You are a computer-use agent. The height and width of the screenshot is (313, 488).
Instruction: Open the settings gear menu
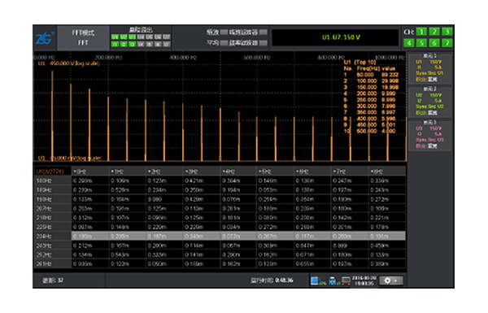[391, 280]
